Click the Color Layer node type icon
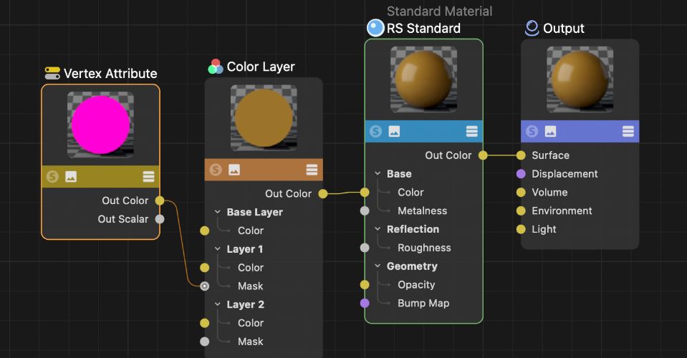687x358 pixels. [215, 67]
